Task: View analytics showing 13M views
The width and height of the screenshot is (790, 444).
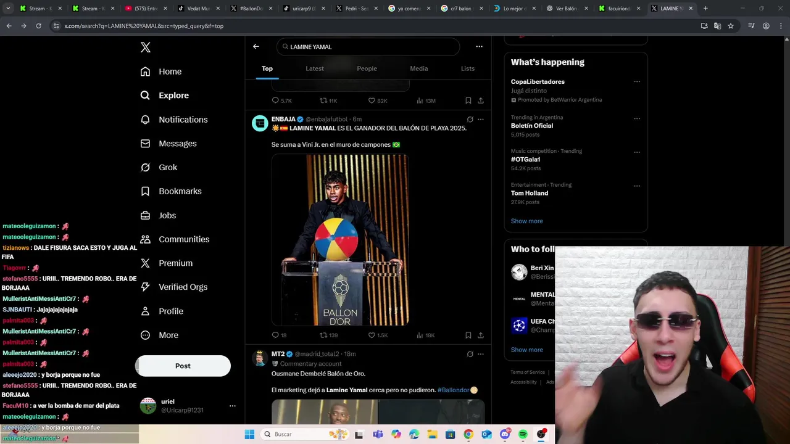Action: [426, 101]
